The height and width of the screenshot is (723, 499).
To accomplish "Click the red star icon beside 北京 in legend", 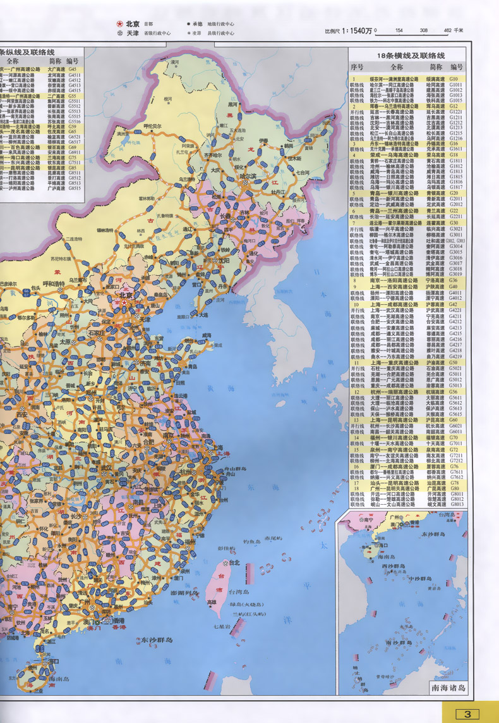I will pos(119,23).
